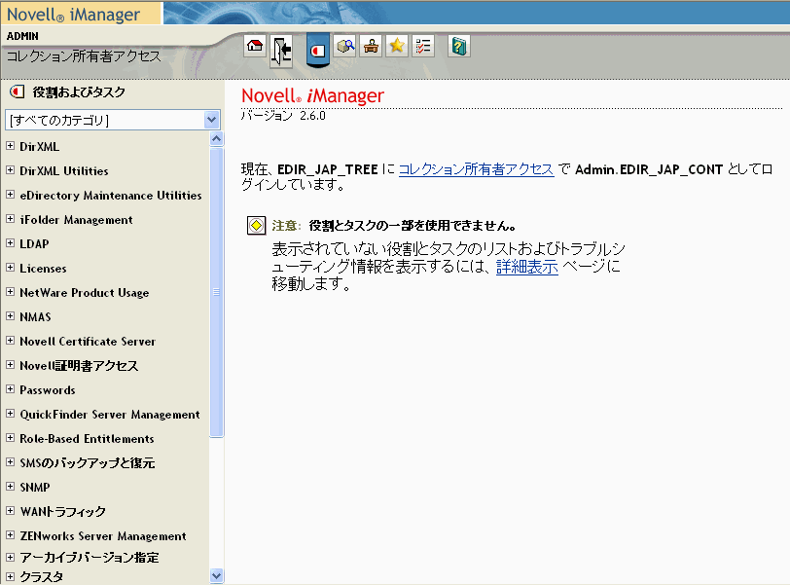
Task: Expand アーカイブバージョン指定 plus box
Action: coord(10,557)
